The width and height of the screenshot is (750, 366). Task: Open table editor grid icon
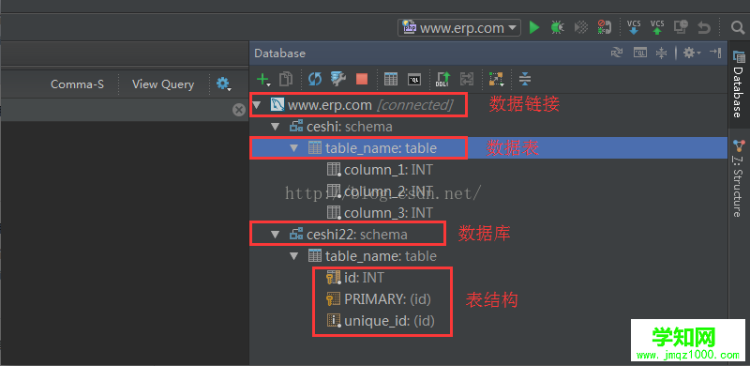pos(391,79)
